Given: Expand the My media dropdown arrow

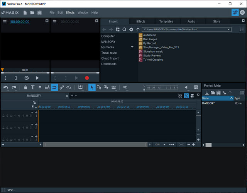Looking at the screenshot, I should [x=132, y=47].
